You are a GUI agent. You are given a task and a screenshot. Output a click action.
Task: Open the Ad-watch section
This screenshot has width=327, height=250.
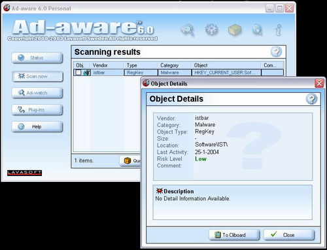tap(37, 93)
